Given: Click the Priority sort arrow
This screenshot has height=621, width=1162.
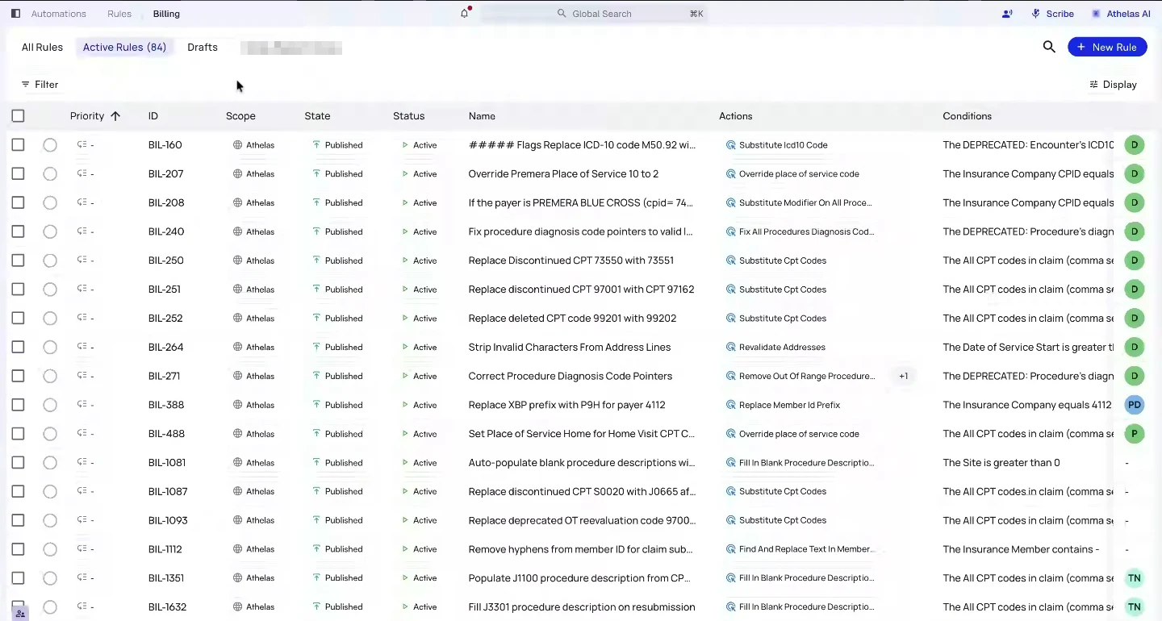Looking at the screenshot, I should [x=115, y=116].
